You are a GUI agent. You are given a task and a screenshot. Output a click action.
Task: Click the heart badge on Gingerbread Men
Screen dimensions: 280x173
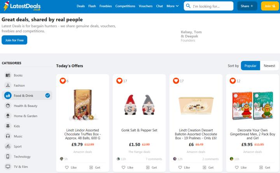tap(233, 80)
